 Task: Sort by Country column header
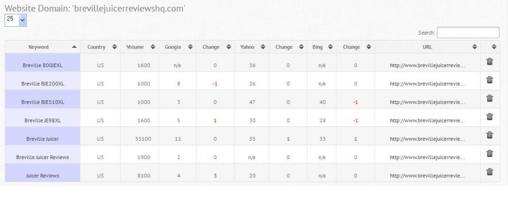click(100, 47)
